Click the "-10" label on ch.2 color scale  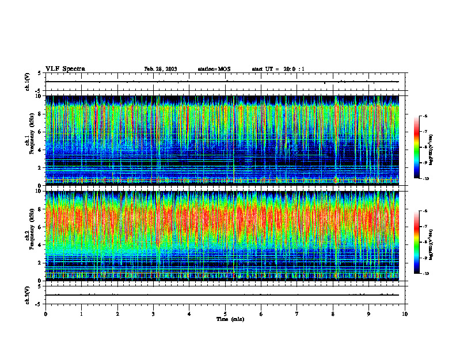pyautogui.click(x=425, y=274)
